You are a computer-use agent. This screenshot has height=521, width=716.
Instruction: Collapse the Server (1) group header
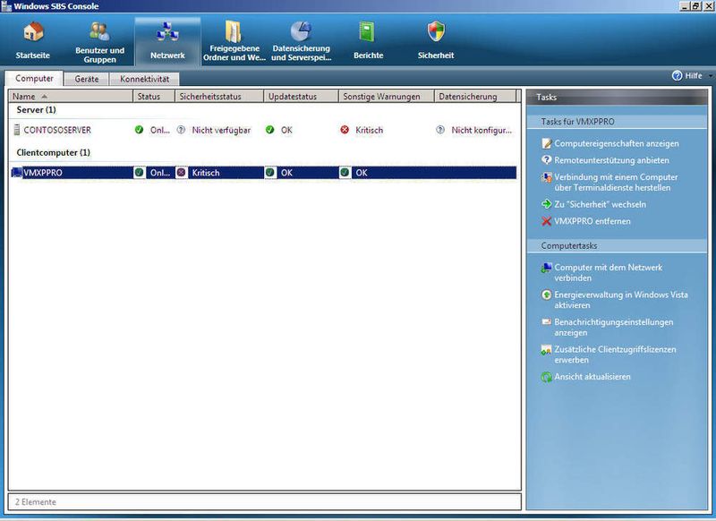[x=36, y=109]
